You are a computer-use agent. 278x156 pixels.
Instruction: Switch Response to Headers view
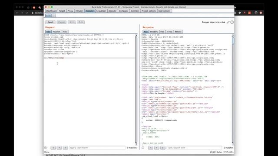pyautogui.click(x=154, y=32)
